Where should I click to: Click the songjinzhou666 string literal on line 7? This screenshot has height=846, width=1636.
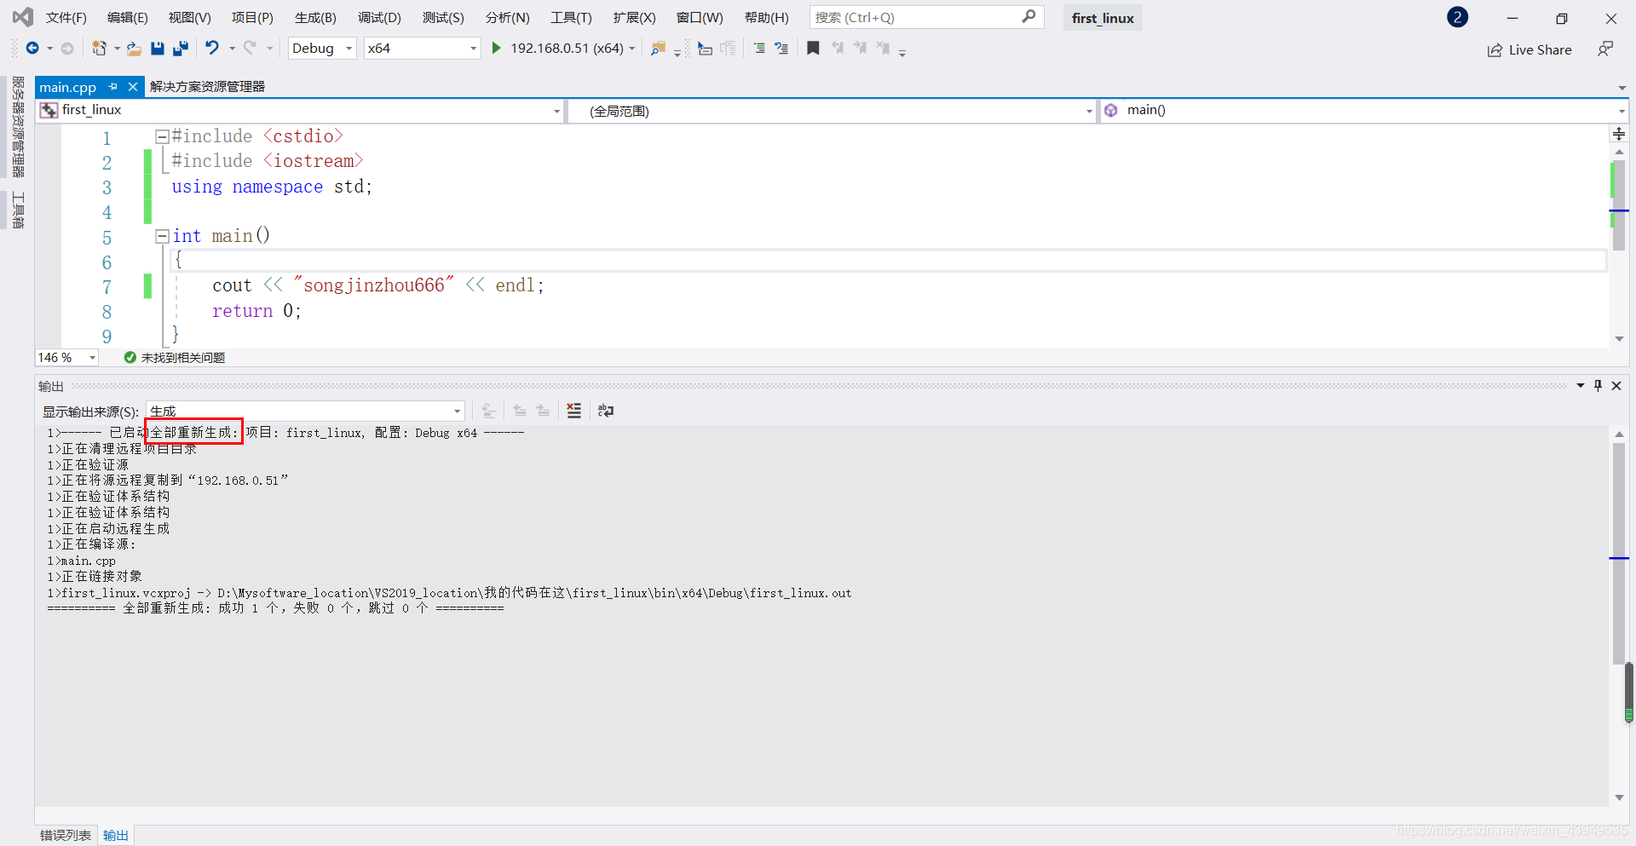coord(374,285)
